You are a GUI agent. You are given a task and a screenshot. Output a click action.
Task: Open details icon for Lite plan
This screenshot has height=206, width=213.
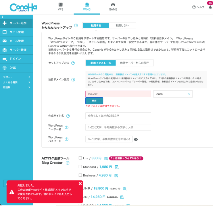click(x=106, y=159)
